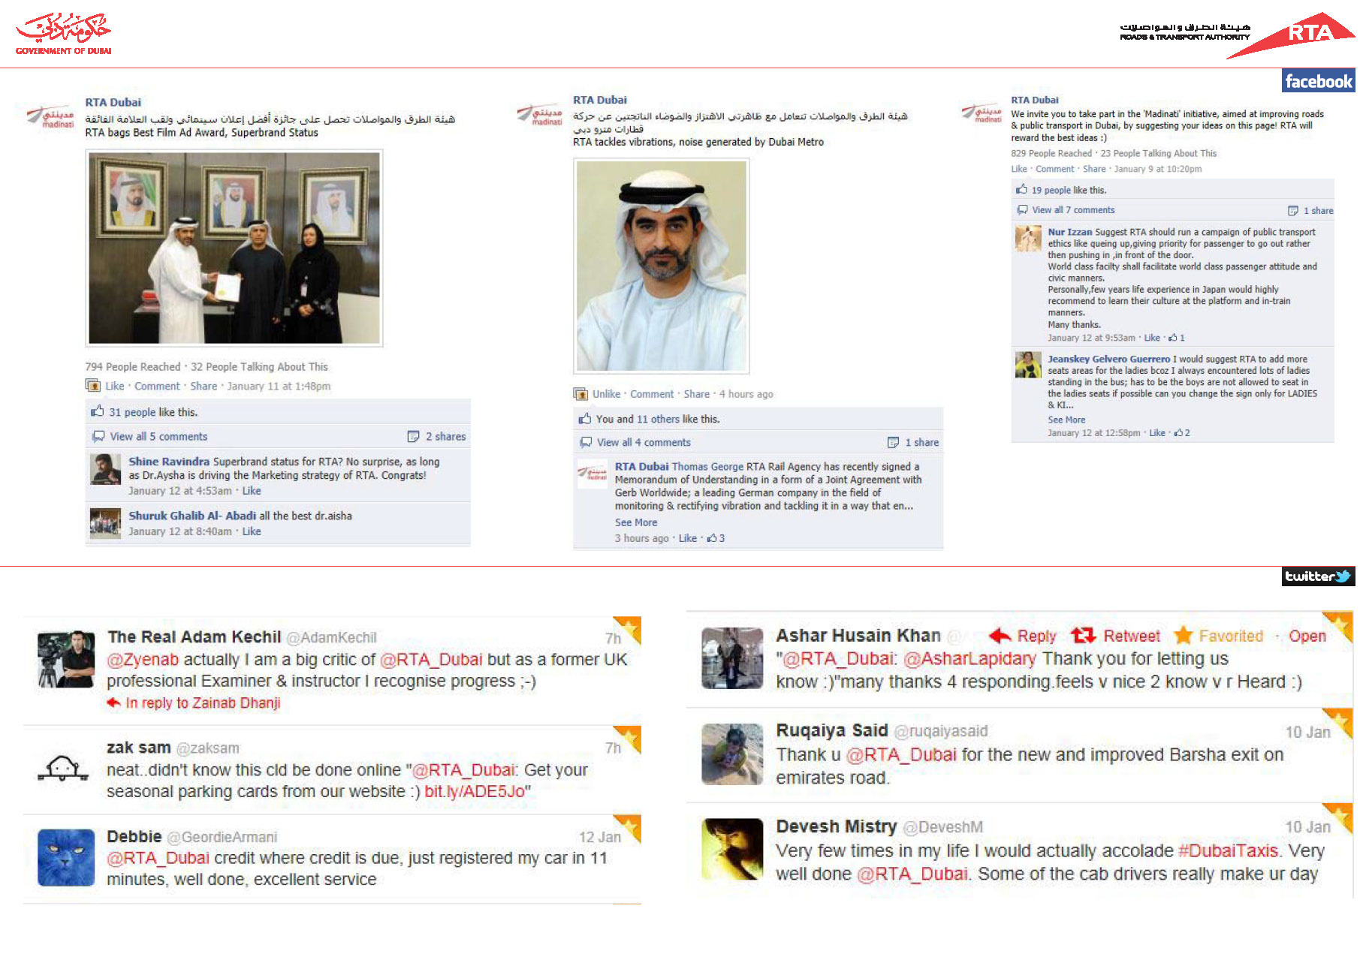Reply to Ashar Husain Khan's tweet
The height and width of the screenshot is (966, 1366).
1023,636
